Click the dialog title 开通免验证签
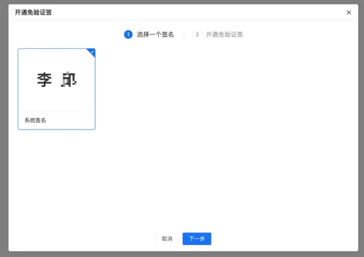This screenshot has height=257, width=364. pyautogui.click(x=33, y=13)
